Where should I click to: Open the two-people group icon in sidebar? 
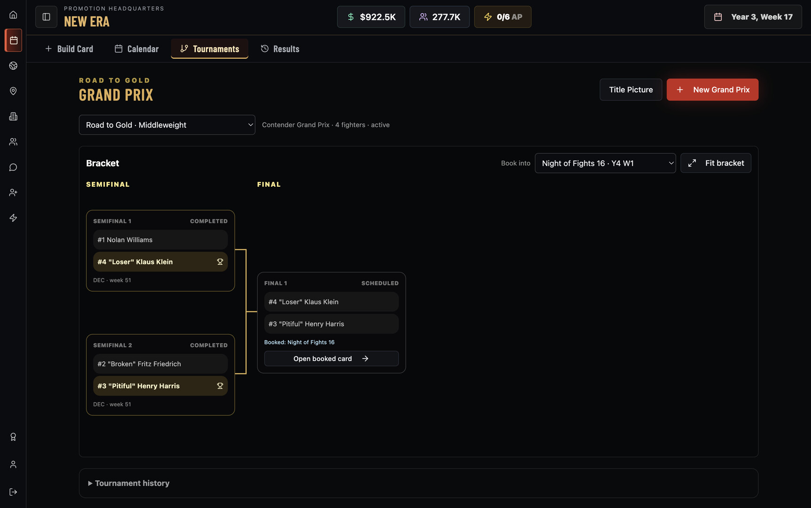13,142
